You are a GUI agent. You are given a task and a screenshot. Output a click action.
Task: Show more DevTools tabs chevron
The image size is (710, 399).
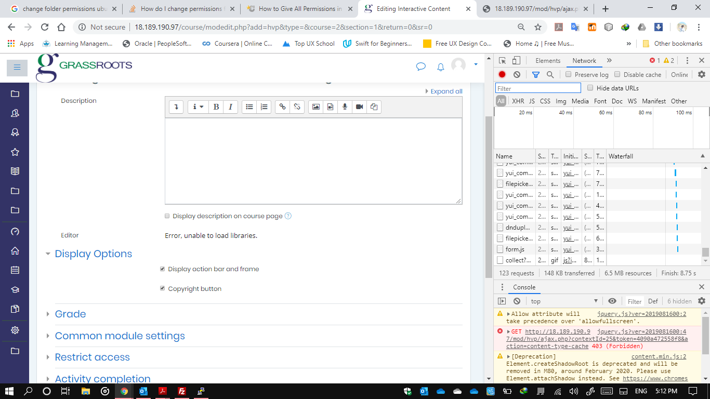click(x=609, y=61)
